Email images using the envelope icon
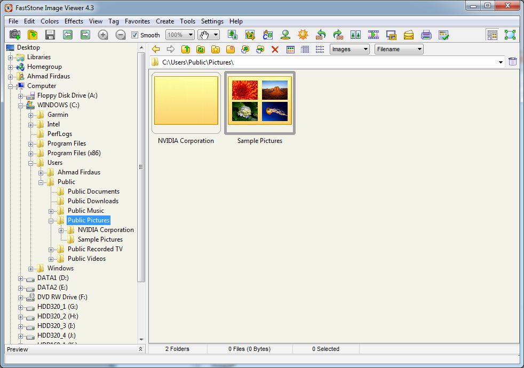 pos(409,34)
